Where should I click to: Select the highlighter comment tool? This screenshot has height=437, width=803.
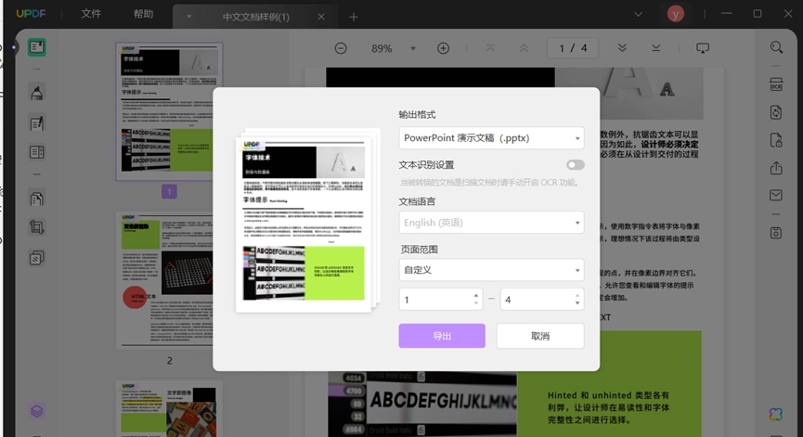36,93
